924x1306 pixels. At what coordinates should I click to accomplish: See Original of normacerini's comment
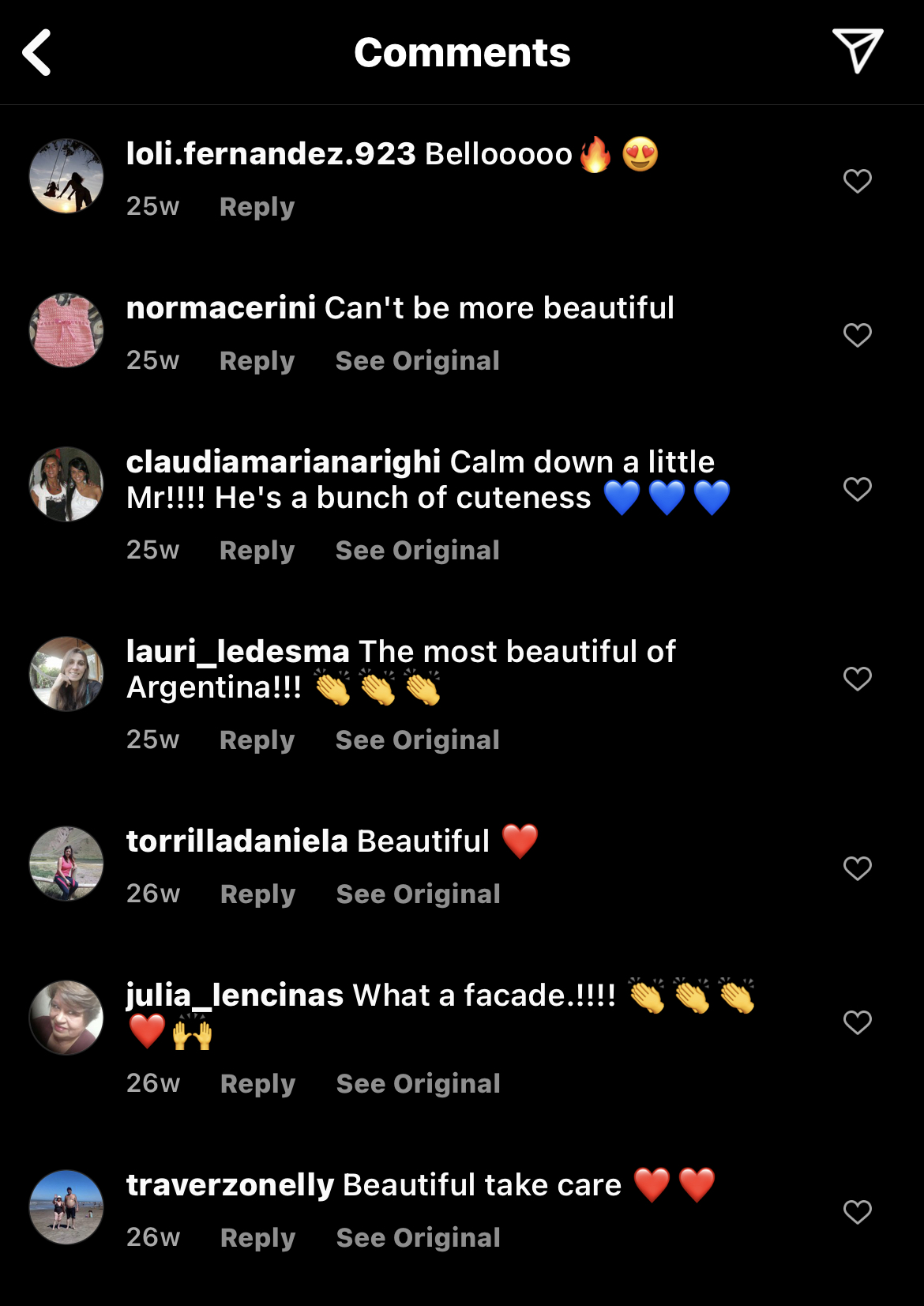coord(418,361)
